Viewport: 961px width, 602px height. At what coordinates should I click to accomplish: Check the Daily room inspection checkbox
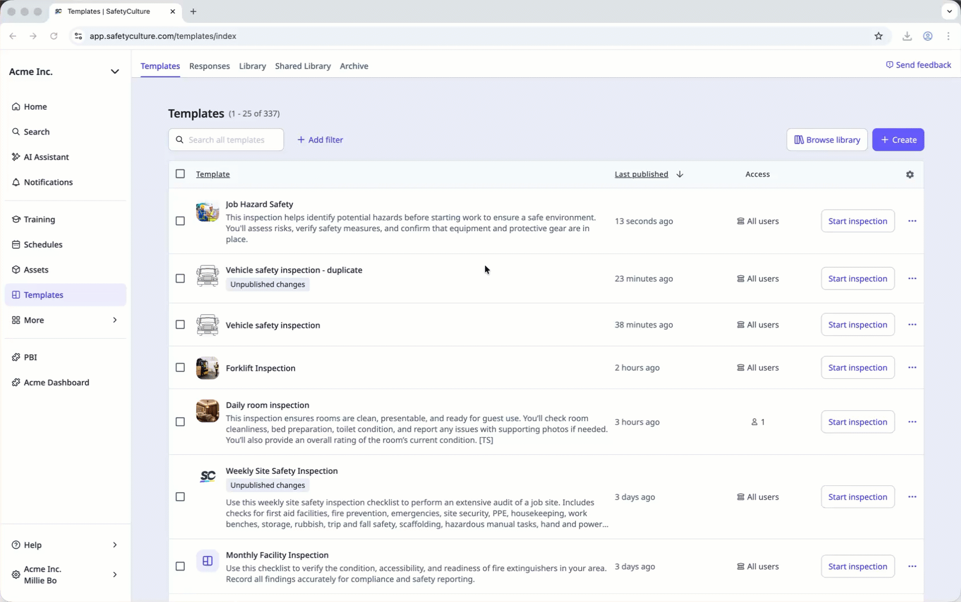(x=180, y=422)
